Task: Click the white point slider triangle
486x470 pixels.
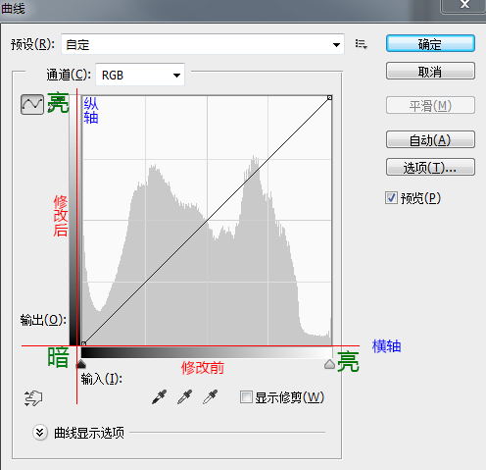Action: point(329,364)
